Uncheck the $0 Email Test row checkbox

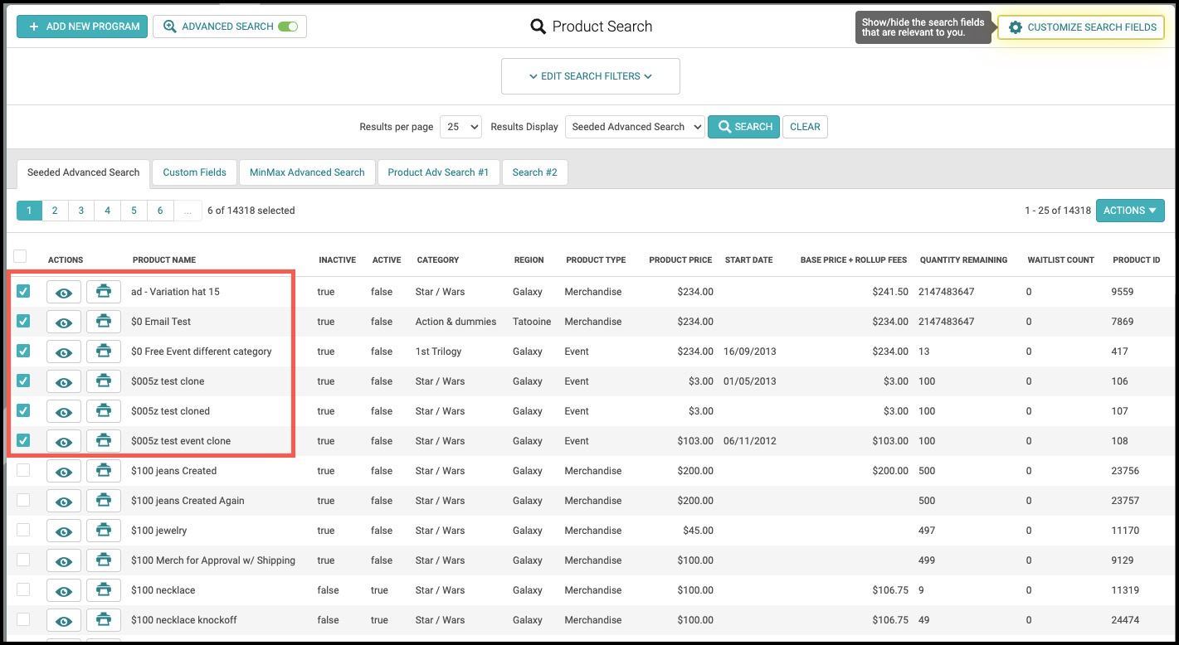pyautogui.click(x=23, y=321)
